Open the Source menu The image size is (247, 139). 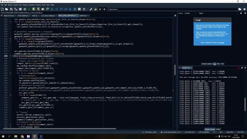click(15, 5)
